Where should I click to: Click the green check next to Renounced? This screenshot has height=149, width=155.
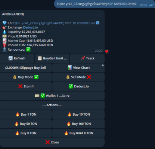click(28, 50)
